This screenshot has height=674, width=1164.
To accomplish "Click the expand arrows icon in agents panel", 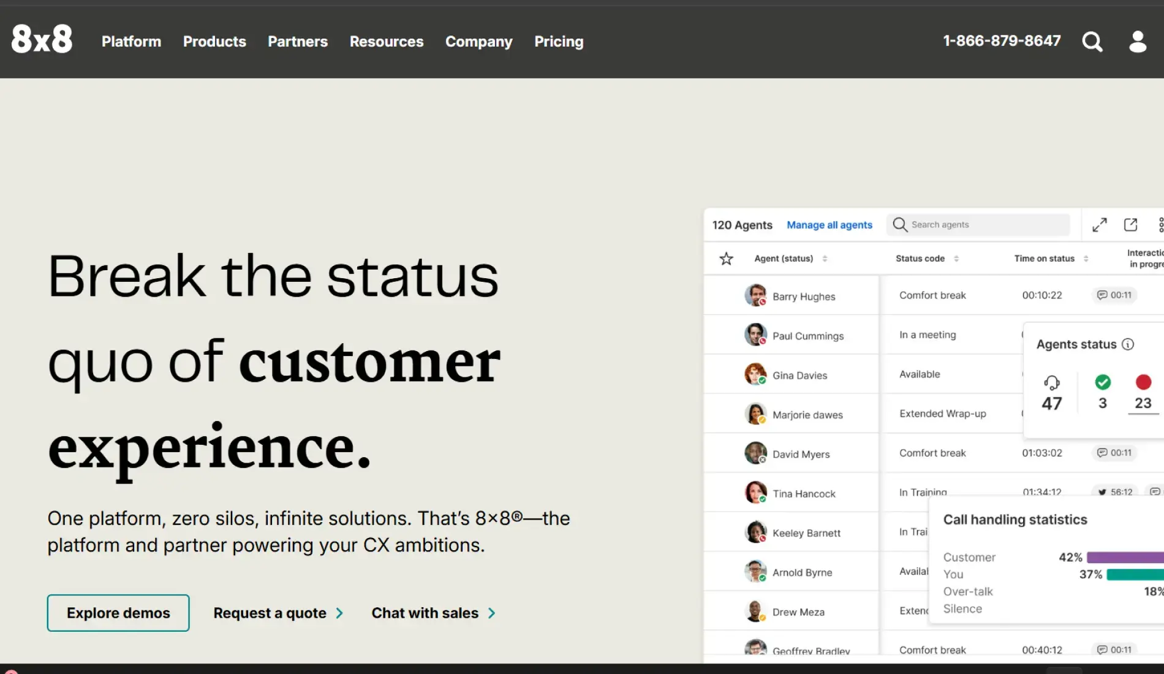I will point(1100,225).
